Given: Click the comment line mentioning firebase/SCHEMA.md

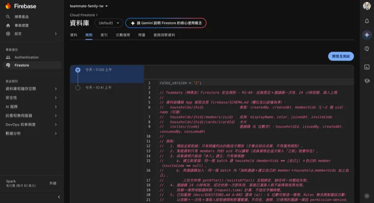Looking at the screenshot, I should 222,102.
